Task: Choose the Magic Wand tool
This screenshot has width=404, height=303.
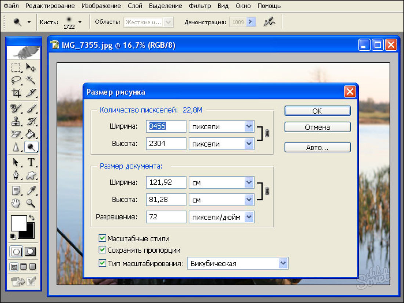Action: 31,80
